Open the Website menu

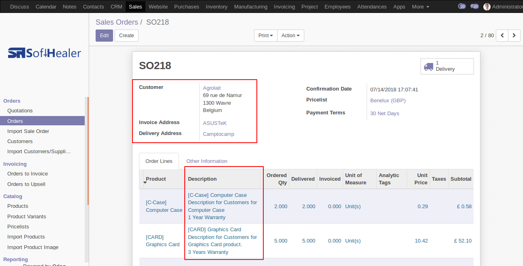click(158, 6)
